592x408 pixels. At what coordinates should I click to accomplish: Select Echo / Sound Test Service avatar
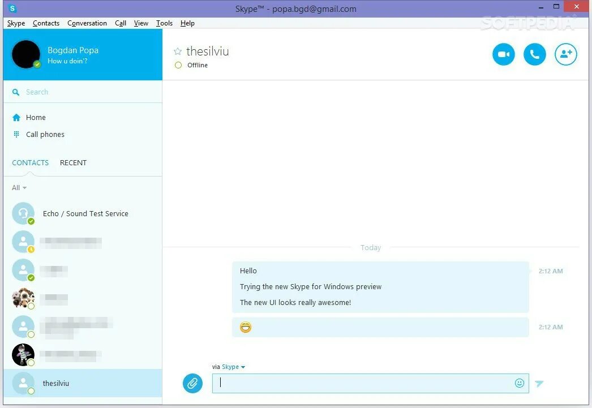(23, 213)
